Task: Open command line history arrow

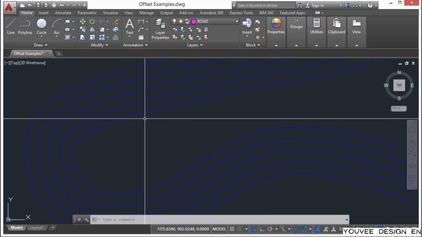Action: click(x=347, y=219)
